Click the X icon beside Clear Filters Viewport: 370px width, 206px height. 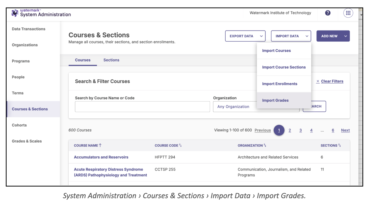click(318, 81)
